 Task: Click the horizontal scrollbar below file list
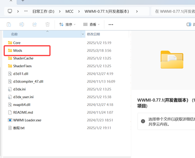(67, 157)
